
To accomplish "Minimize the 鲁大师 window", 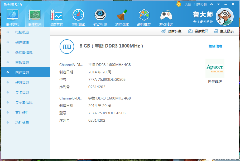I will tap(225, 4).
